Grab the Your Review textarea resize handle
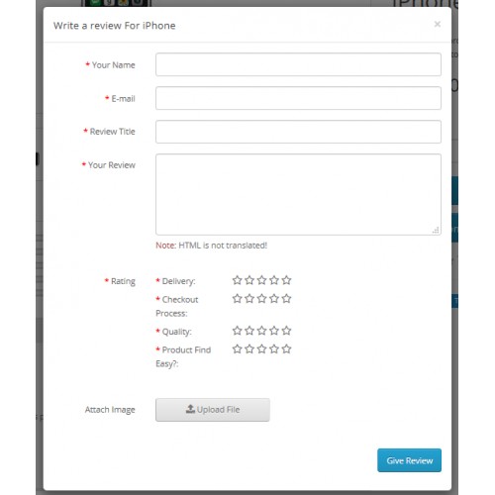This screenshot has height=495, width=495. pyautogui.click(x=436, y=231)
